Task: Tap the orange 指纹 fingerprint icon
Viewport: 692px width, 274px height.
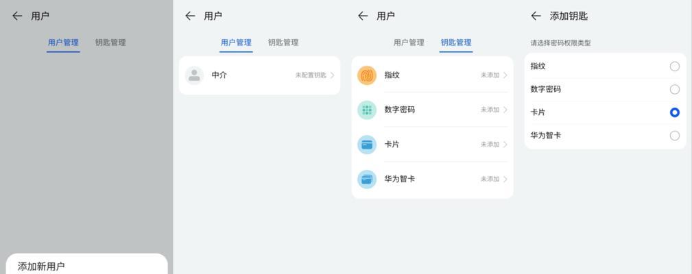Action: point(367,75)
